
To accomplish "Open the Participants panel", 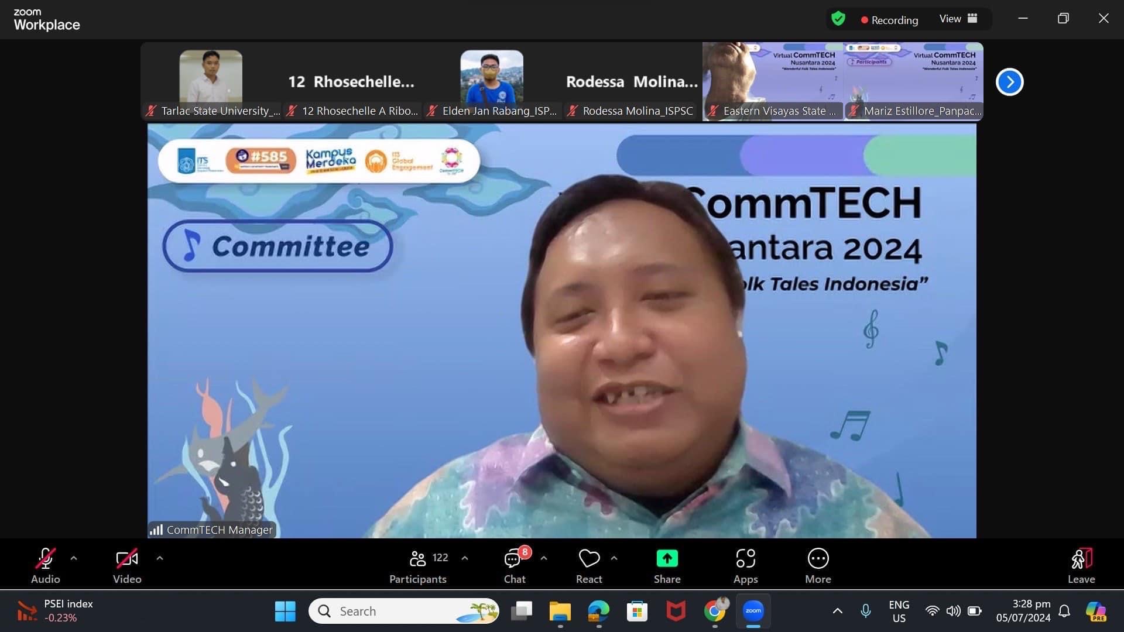I will 418,565.
